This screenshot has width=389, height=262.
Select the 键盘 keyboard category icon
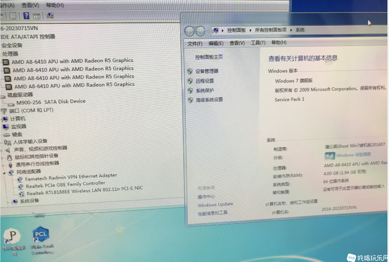pyautogui.click(x=7, y=135)
